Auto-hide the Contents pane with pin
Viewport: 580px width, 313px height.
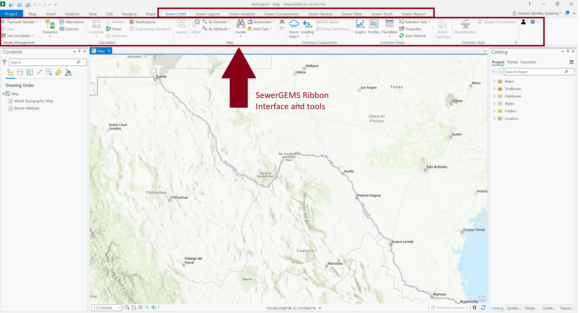coord(79,51)
